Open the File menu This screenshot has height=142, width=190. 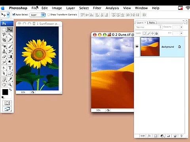click(34, 8)
